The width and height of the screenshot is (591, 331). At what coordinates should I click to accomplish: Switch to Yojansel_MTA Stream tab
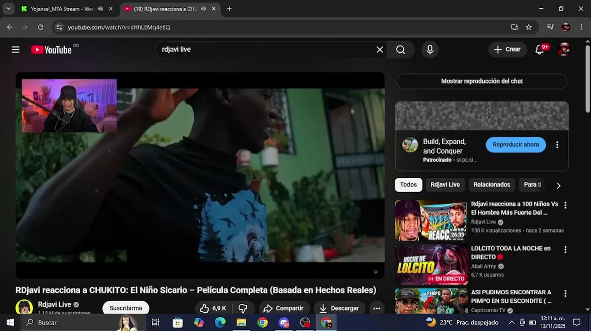[x=62, y=9]
